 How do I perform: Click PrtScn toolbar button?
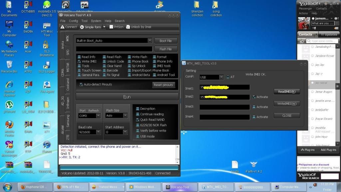click(x=116, y=27)
